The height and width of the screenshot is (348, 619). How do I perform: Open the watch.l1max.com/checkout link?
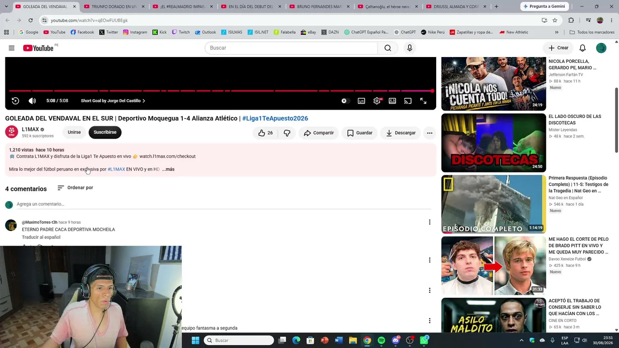point(167,157)
